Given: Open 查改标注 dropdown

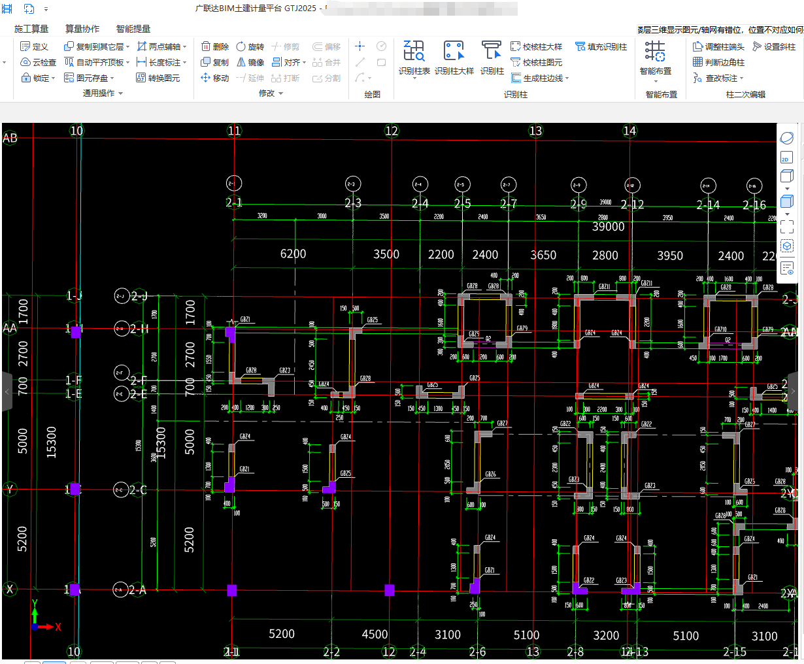Looking at the screenshot, I should (742, 78).
